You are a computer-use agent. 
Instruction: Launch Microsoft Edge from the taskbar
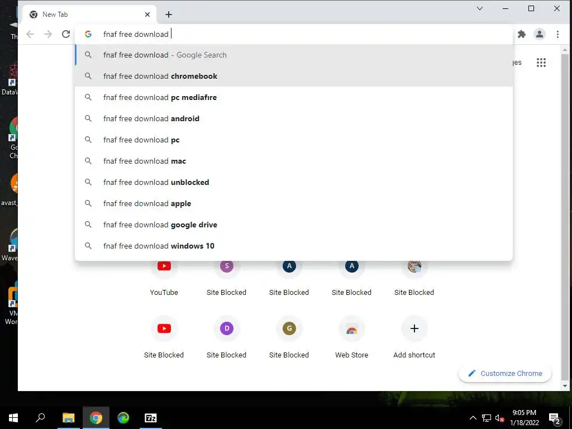(x=123, y=418)
